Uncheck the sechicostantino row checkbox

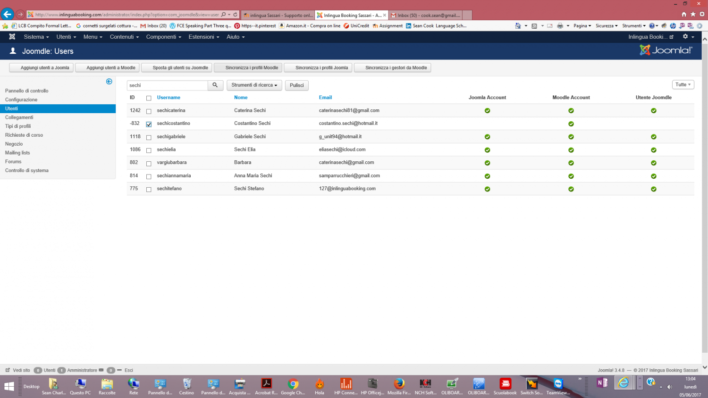149,124
